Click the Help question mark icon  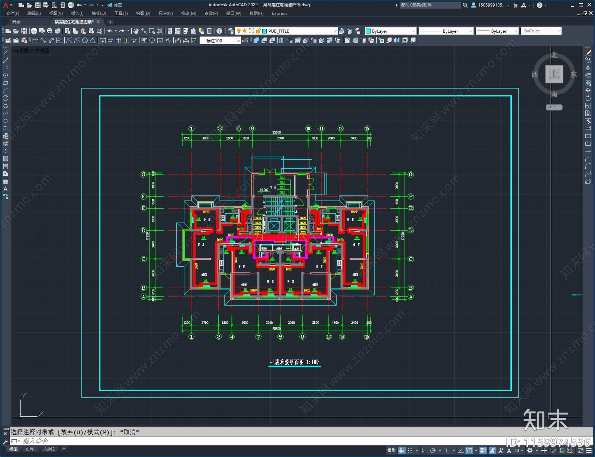(219, 31)
